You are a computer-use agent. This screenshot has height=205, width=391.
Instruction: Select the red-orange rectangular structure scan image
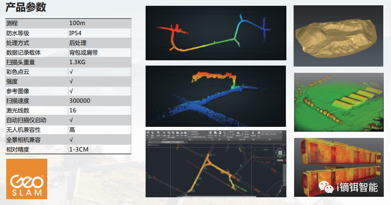[x=338, y=166]
